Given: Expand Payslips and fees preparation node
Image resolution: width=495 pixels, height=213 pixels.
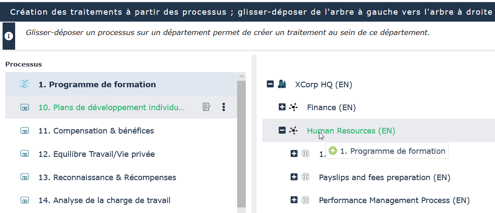Looking at the screenshot, I should (x=294, y=177).
